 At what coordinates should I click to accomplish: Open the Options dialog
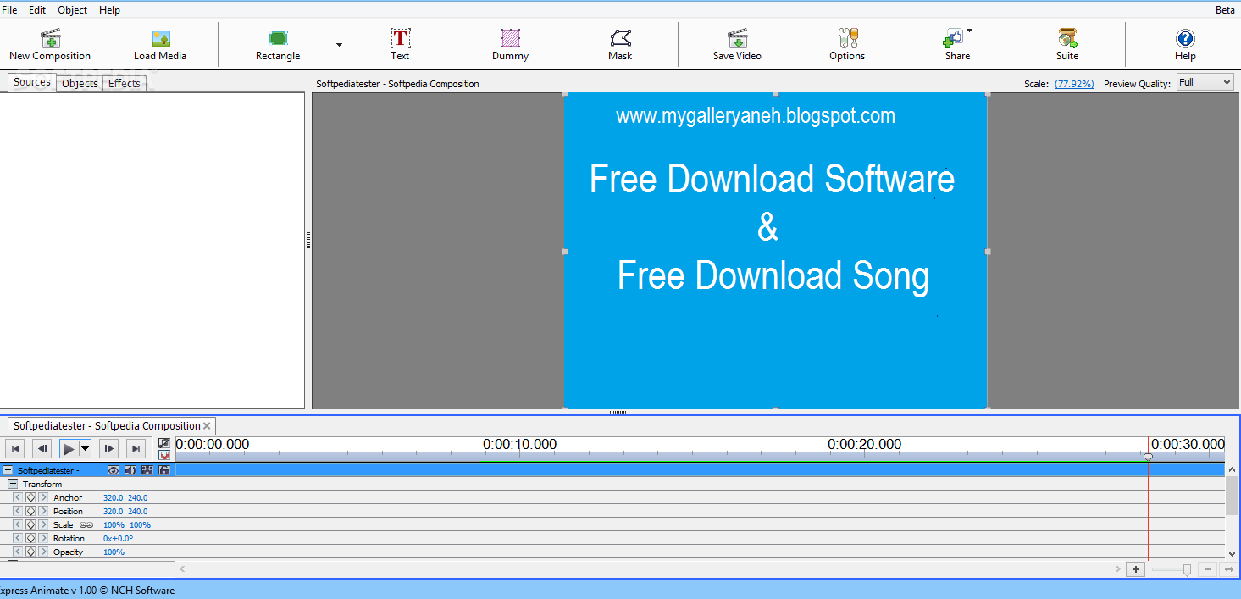click(846, 44)
